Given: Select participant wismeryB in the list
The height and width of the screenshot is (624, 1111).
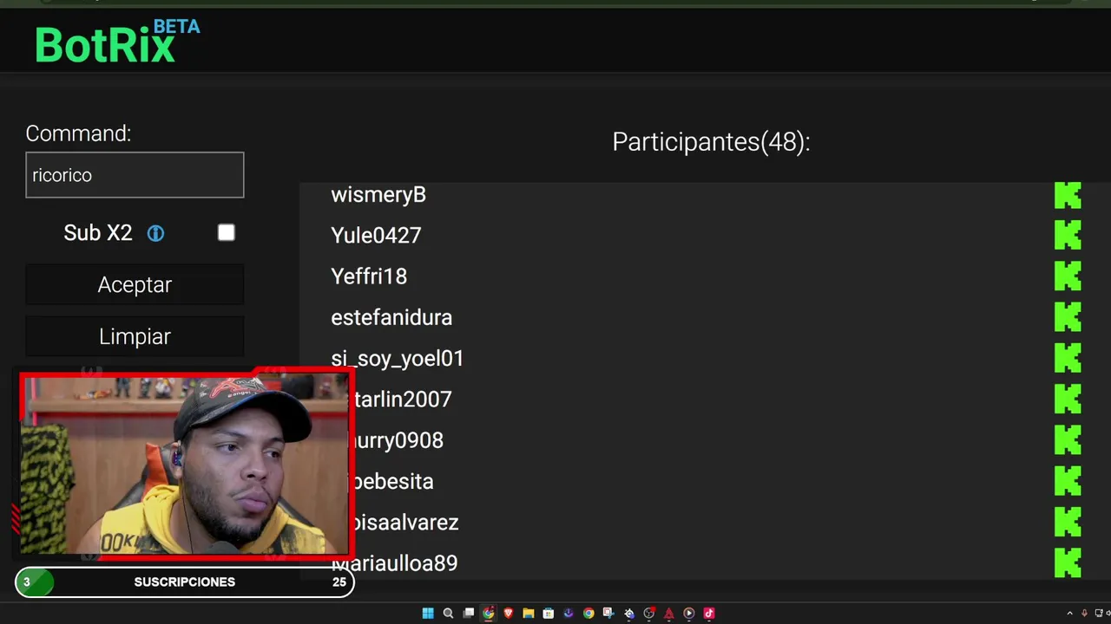Looking at the screenshot, I should [x=378, y=195].
